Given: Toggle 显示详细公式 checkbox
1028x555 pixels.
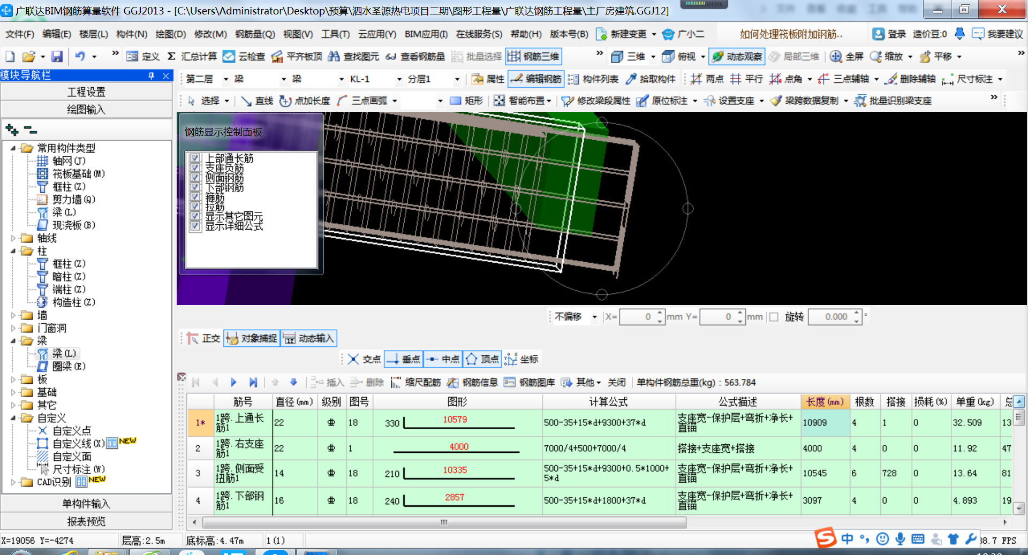Looking at the screenshot, I should point(195,226).
